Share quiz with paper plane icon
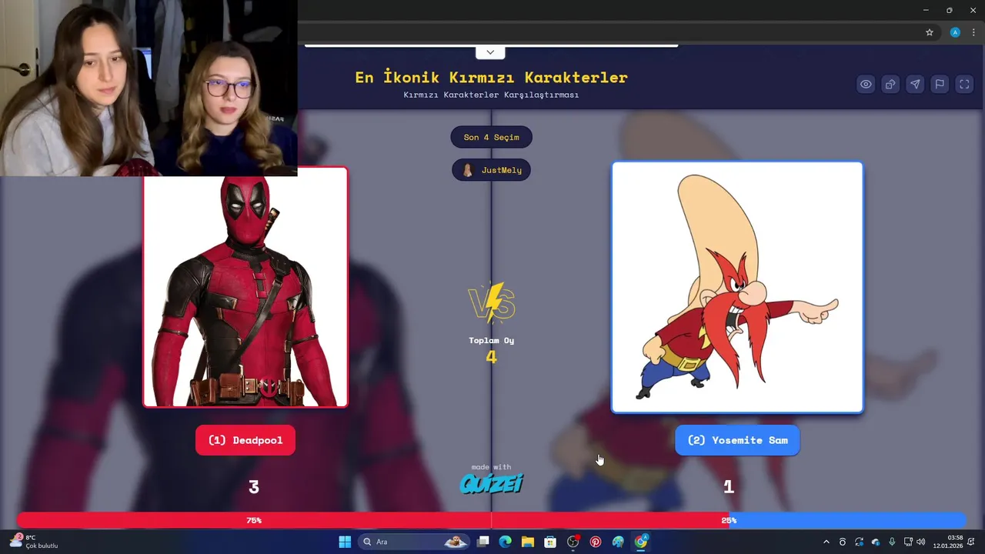Viewport: 985px width, 554px height. point(915,85)
